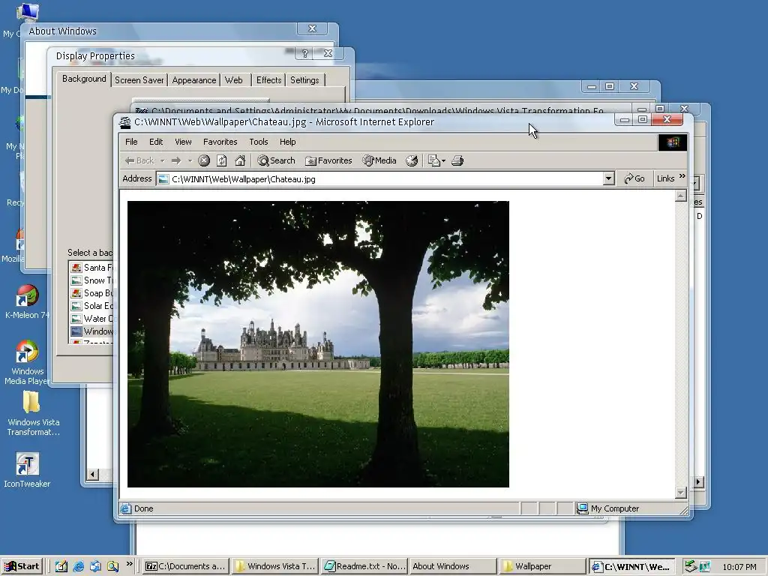Image resolution: width=768 pixels, height=576 pixels.
Task: Click the Mail toolbar icon
Action: (436, 160)
